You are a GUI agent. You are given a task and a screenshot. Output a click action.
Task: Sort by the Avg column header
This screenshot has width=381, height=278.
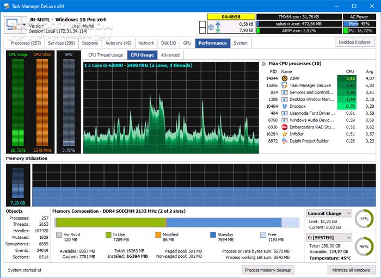pos(370,72)
